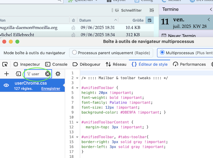Image resolution: width=213 pixels, height=158 pixels.
Task: Click into the stylesheet filter field
Action: [37, 74]
